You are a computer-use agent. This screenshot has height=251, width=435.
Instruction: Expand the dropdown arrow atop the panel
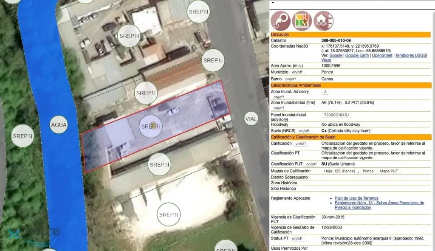pos(273,2)
